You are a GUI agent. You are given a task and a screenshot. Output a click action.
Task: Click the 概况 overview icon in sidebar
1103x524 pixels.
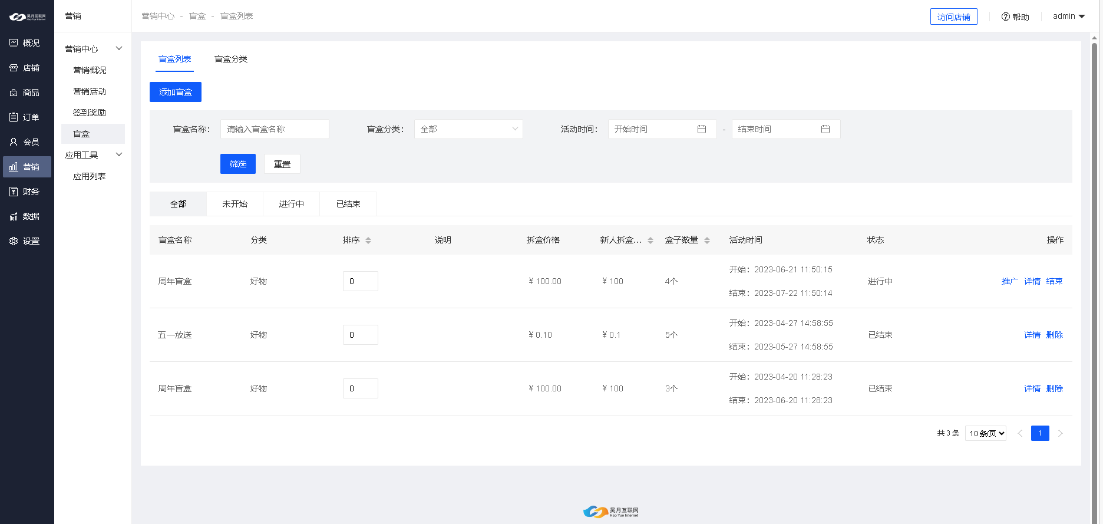click(x=14, y=43)
